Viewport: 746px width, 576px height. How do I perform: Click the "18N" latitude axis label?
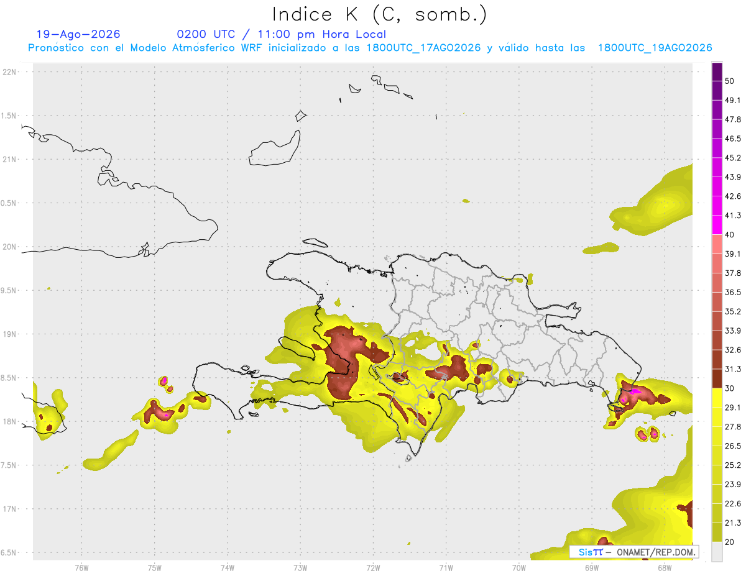[9, 421]
